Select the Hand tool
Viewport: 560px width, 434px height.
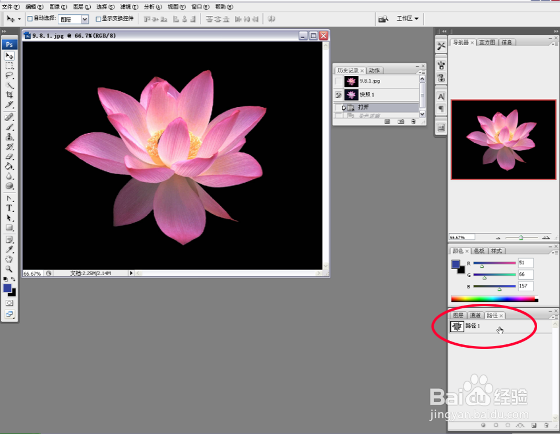click(x=9, y=259)
